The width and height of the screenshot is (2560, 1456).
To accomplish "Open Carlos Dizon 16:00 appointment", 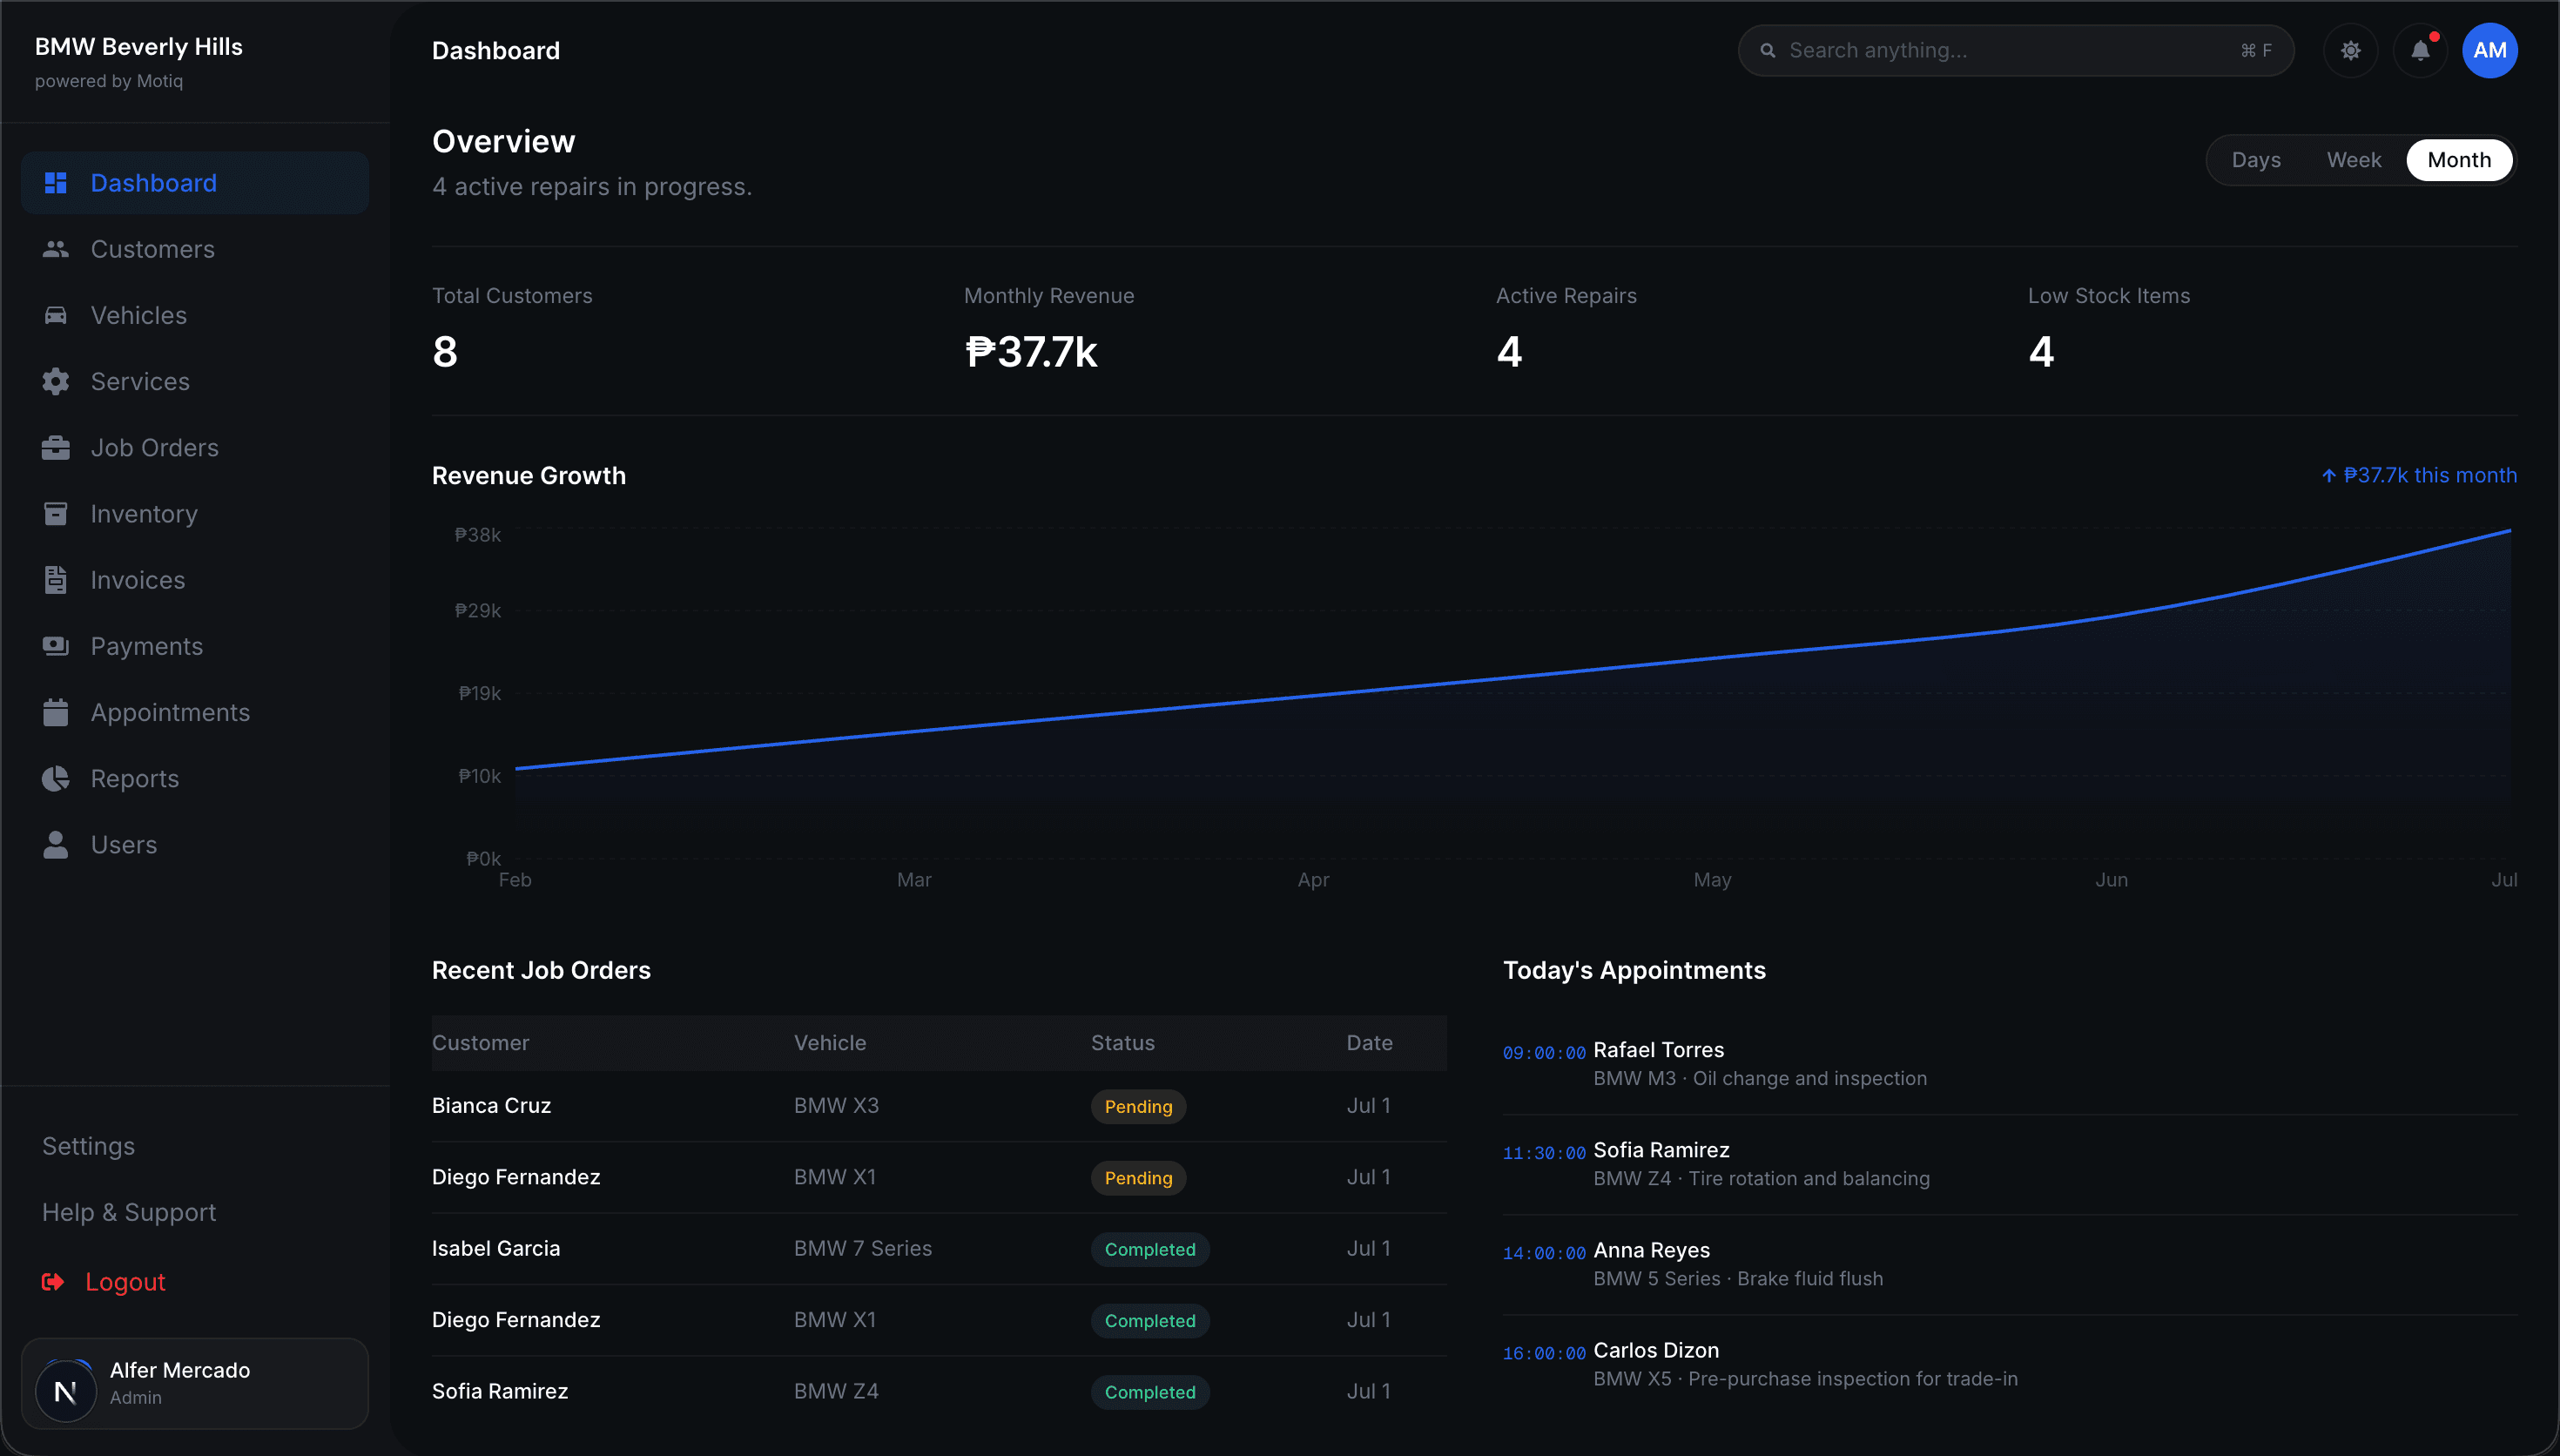I will (2009, 1364).
